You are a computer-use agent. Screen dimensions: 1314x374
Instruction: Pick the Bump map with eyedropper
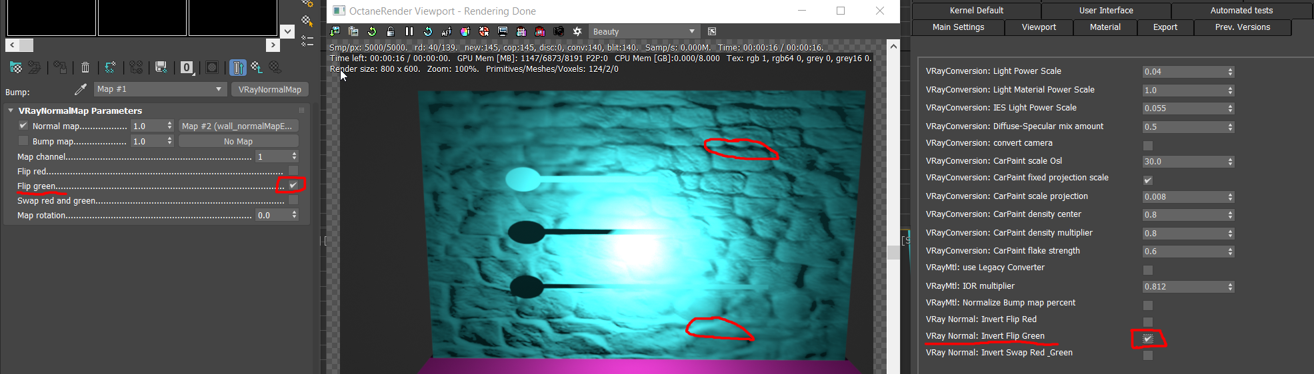tap(81, 89)
